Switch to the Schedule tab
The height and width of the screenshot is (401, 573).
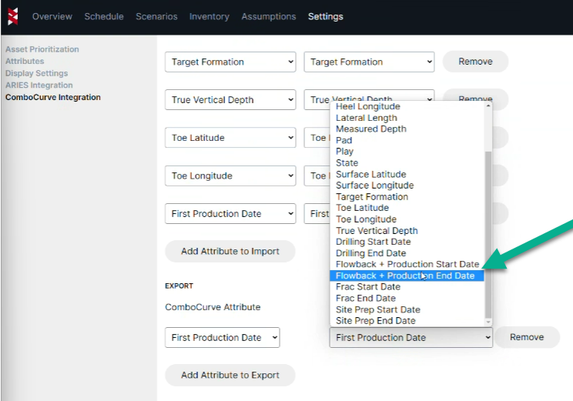click(x=104, y=16)
